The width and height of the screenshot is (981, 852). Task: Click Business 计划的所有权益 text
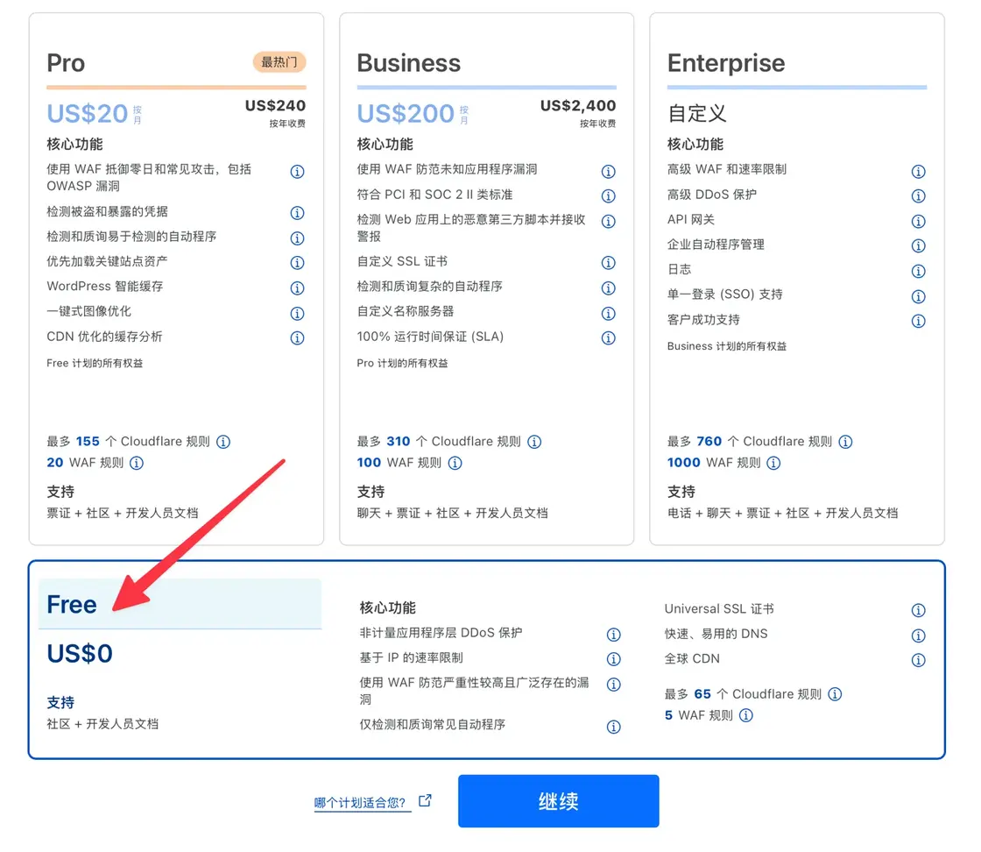727,346
